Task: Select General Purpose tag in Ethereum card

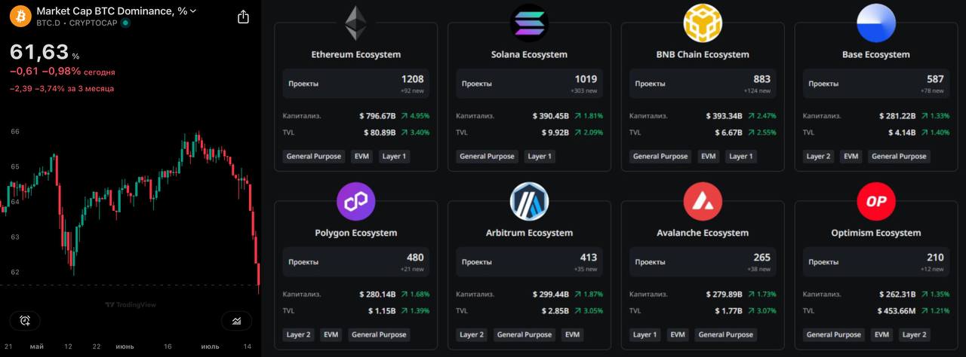Action: 315,157
